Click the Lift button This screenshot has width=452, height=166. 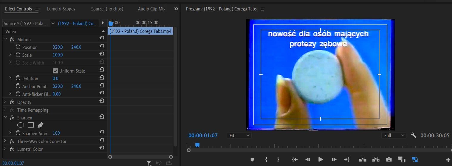coord(363,159)
